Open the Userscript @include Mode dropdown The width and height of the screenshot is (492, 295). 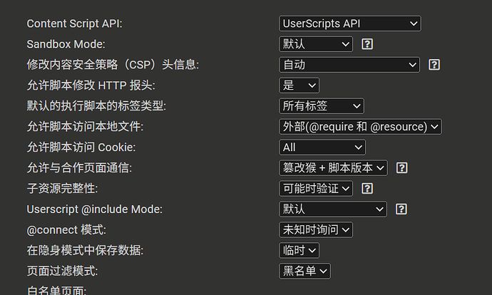[333, 209]
